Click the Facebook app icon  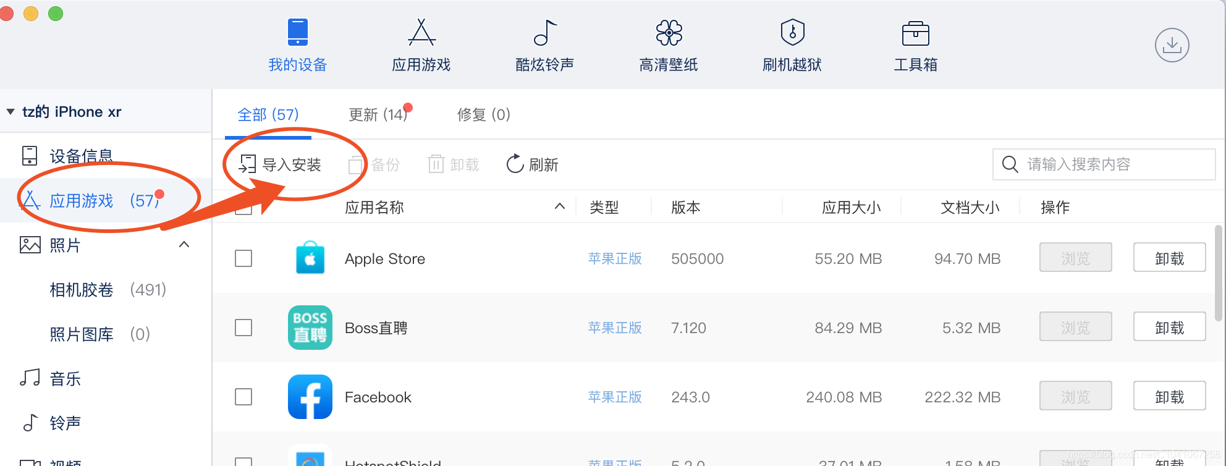(310, 397)
